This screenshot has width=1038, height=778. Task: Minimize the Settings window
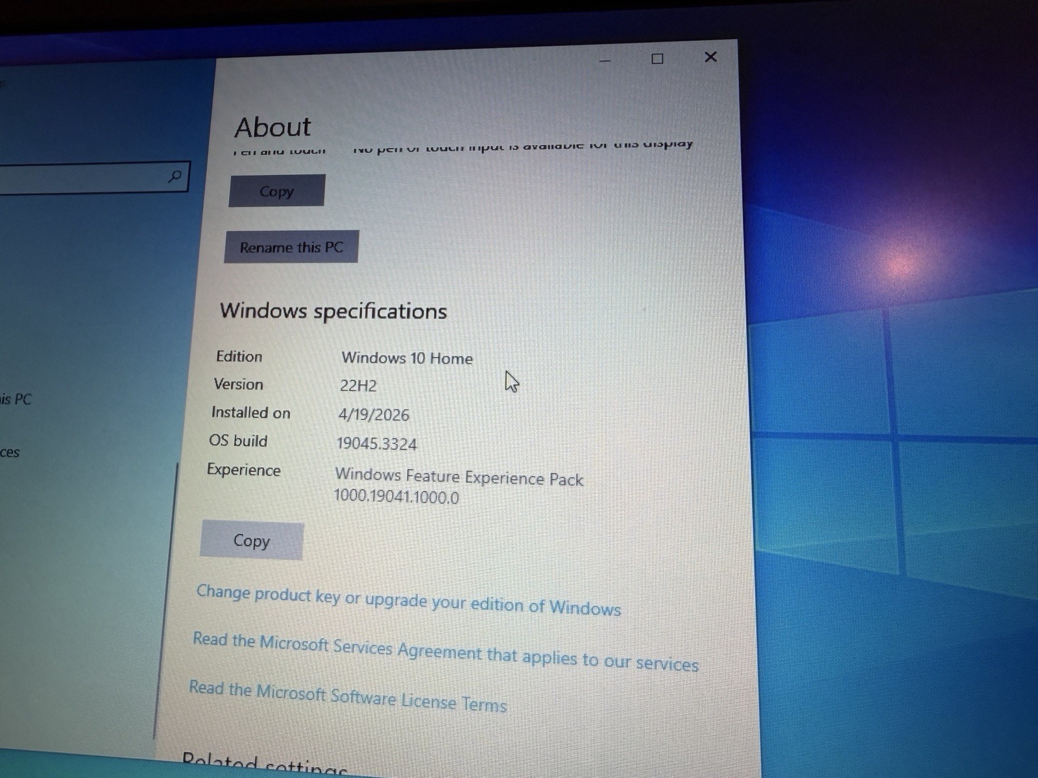(605, 60)
